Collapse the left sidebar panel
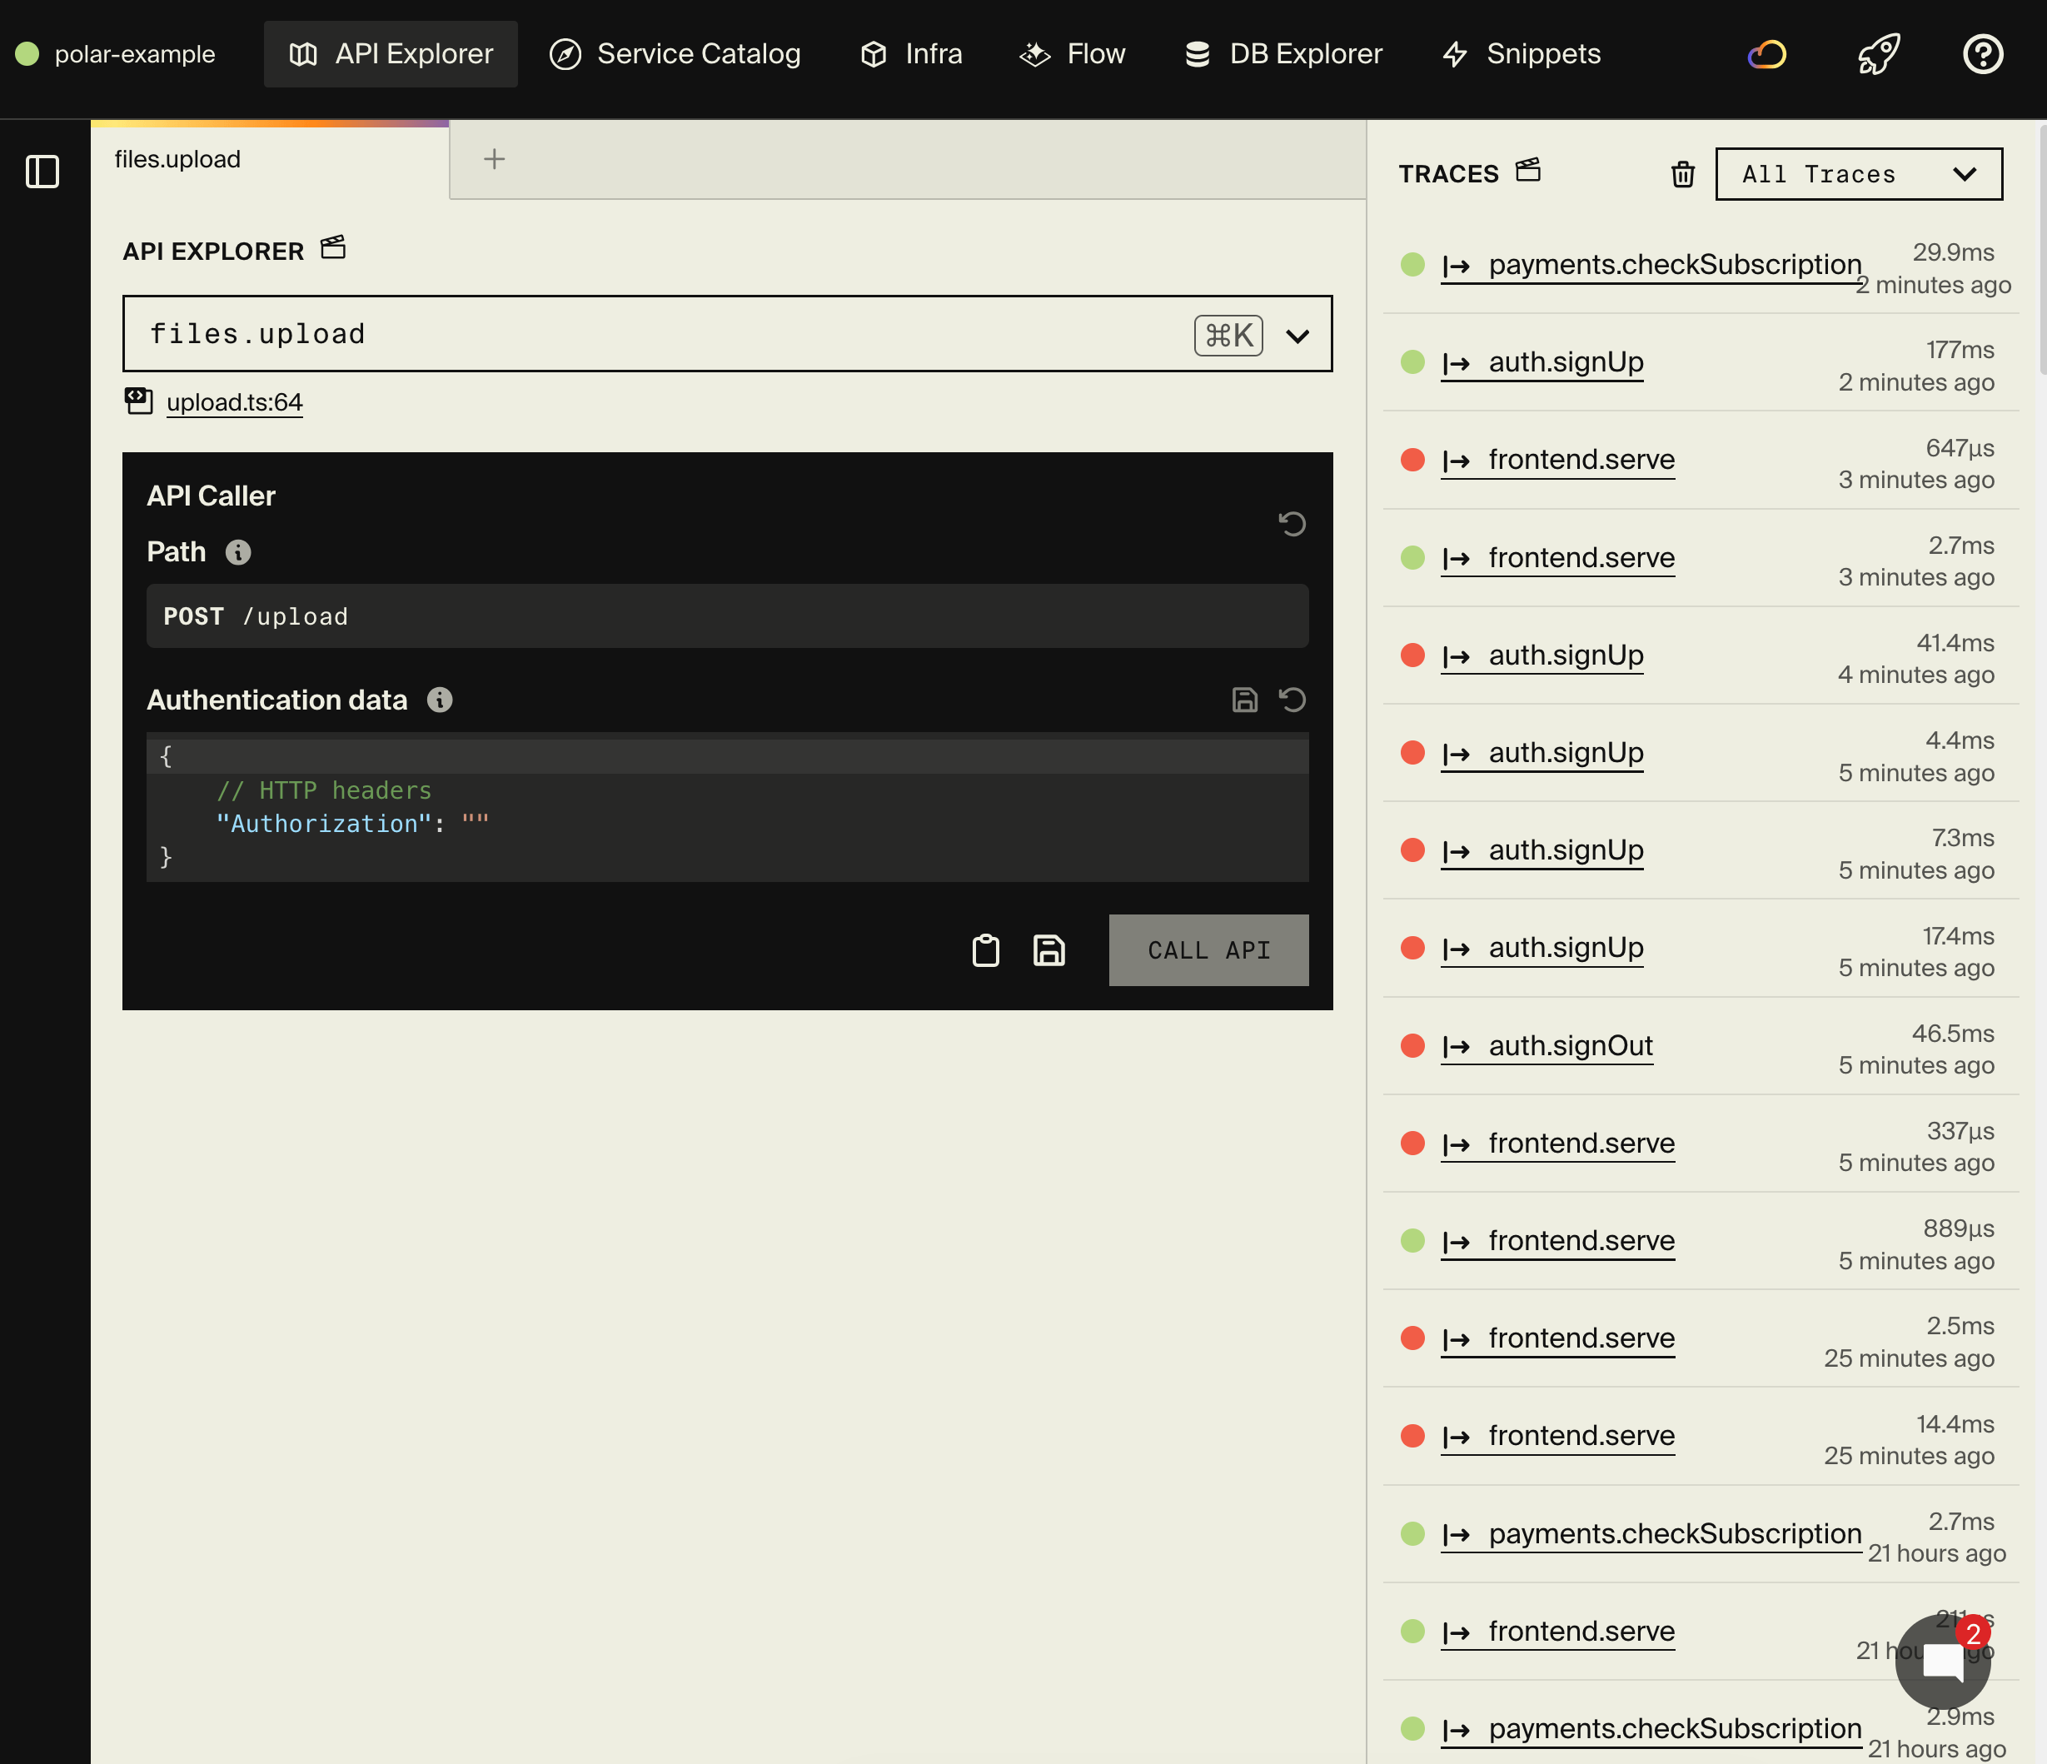This screenshot has width=2047, height=1764. click(x=43, y=171)
